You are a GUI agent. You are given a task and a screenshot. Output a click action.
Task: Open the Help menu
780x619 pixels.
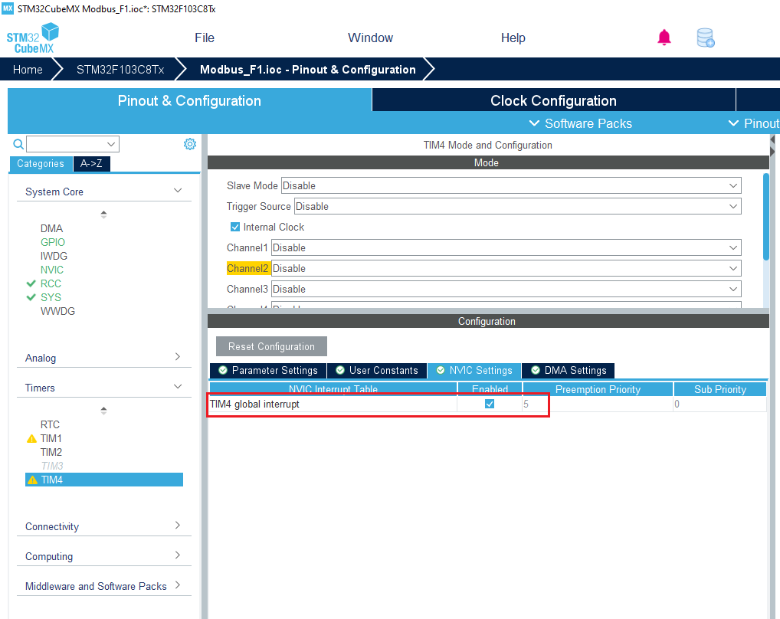[x=513, y=38]
